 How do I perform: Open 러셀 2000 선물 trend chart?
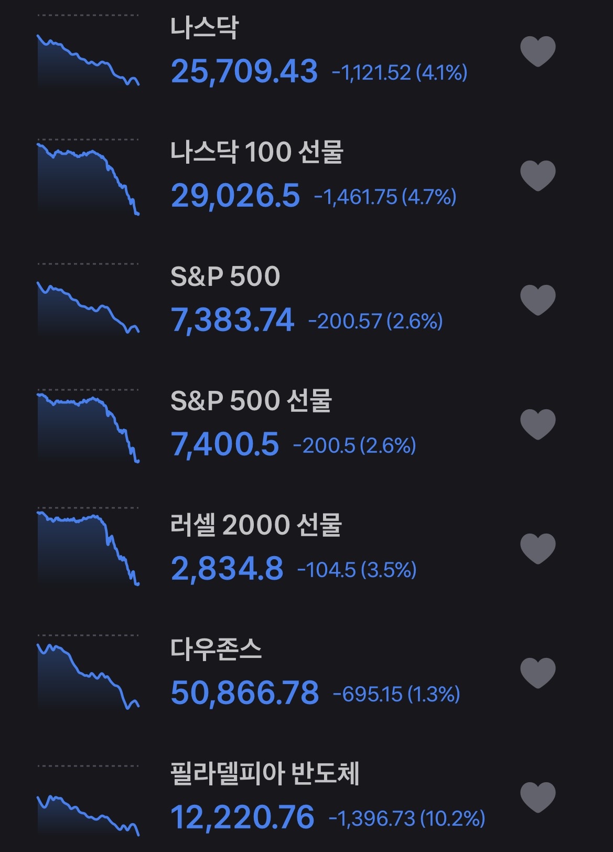88,547
